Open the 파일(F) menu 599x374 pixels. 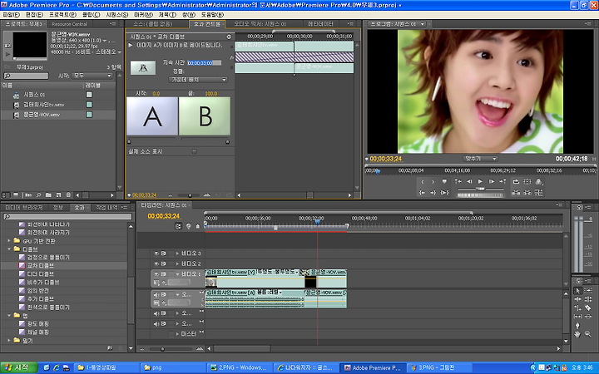tap(11, 14)
